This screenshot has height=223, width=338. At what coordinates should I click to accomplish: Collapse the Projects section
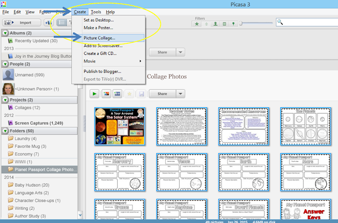pos(5,100)
